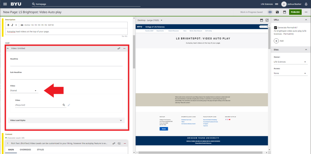Open the span style dropdown
The width and height of the screenshot is (311, 154).
[x=51, y=25]
